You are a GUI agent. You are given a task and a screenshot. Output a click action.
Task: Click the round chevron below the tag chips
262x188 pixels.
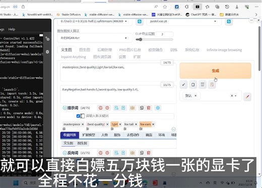(174, 129)
